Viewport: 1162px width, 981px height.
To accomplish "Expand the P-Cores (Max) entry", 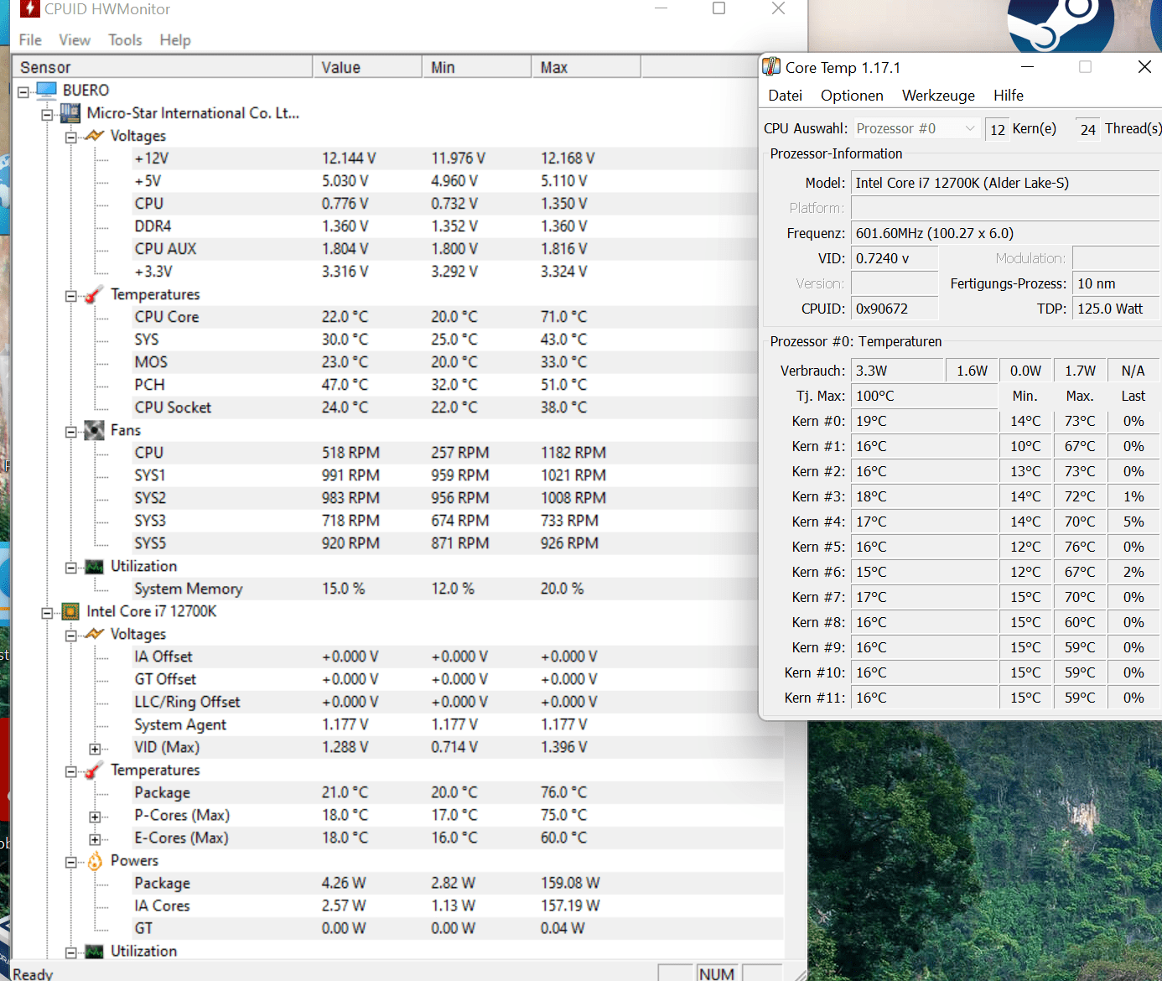I will [95, 816].
